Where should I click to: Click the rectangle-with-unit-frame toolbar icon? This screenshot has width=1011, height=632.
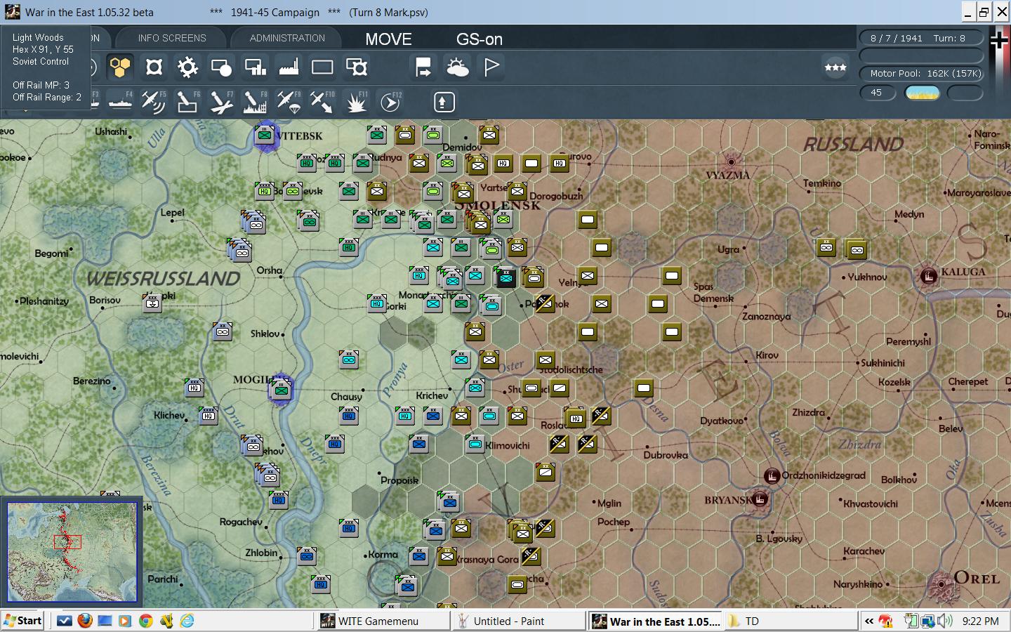pos(356,67)
